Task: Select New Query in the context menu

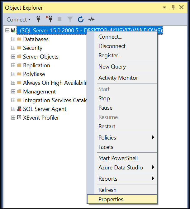Action: (122, 67)
